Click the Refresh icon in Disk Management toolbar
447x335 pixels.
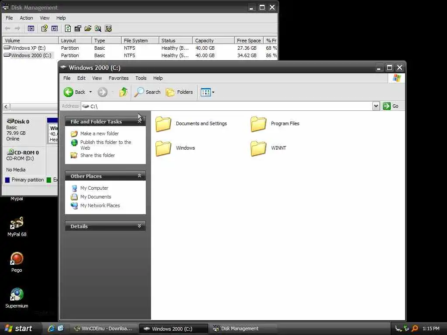pyautogui.click(x=68, y=28)
